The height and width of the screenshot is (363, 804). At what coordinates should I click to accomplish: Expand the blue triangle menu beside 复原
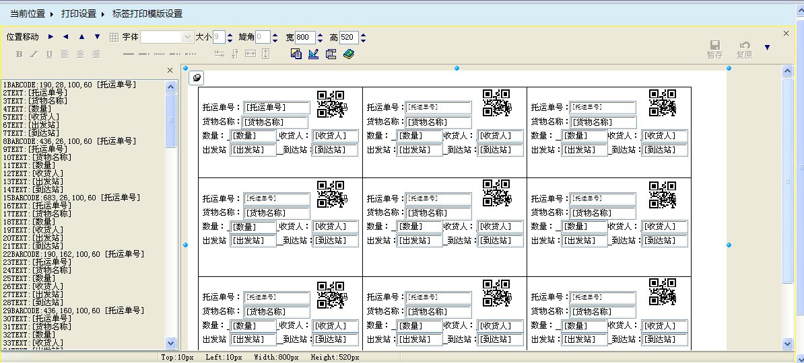point(767,47)
